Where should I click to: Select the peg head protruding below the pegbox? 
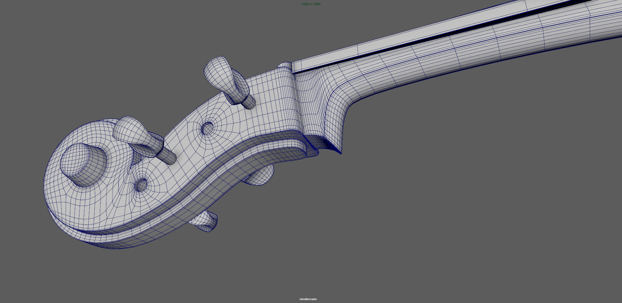(261, 176)
